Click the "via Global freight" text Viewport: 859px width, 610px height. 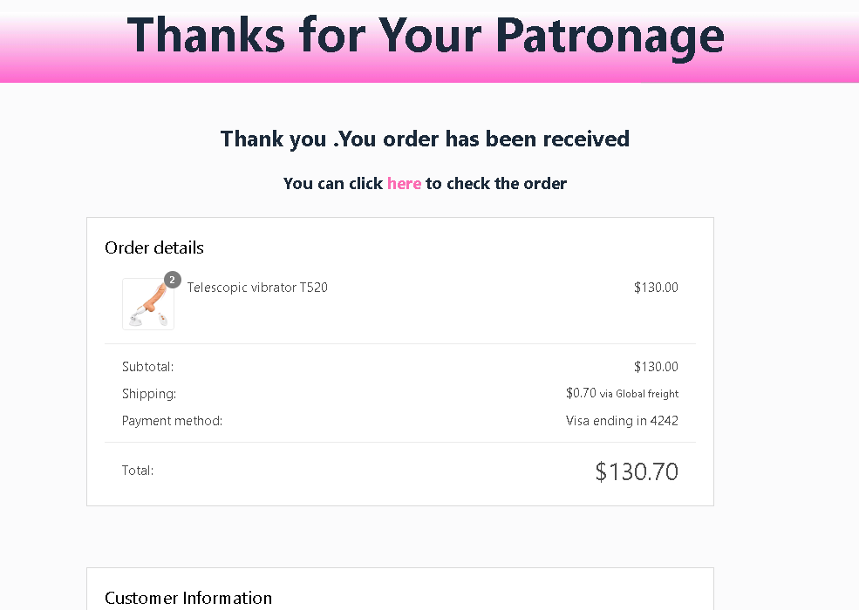pyautogui.click(x=639, y=394)
